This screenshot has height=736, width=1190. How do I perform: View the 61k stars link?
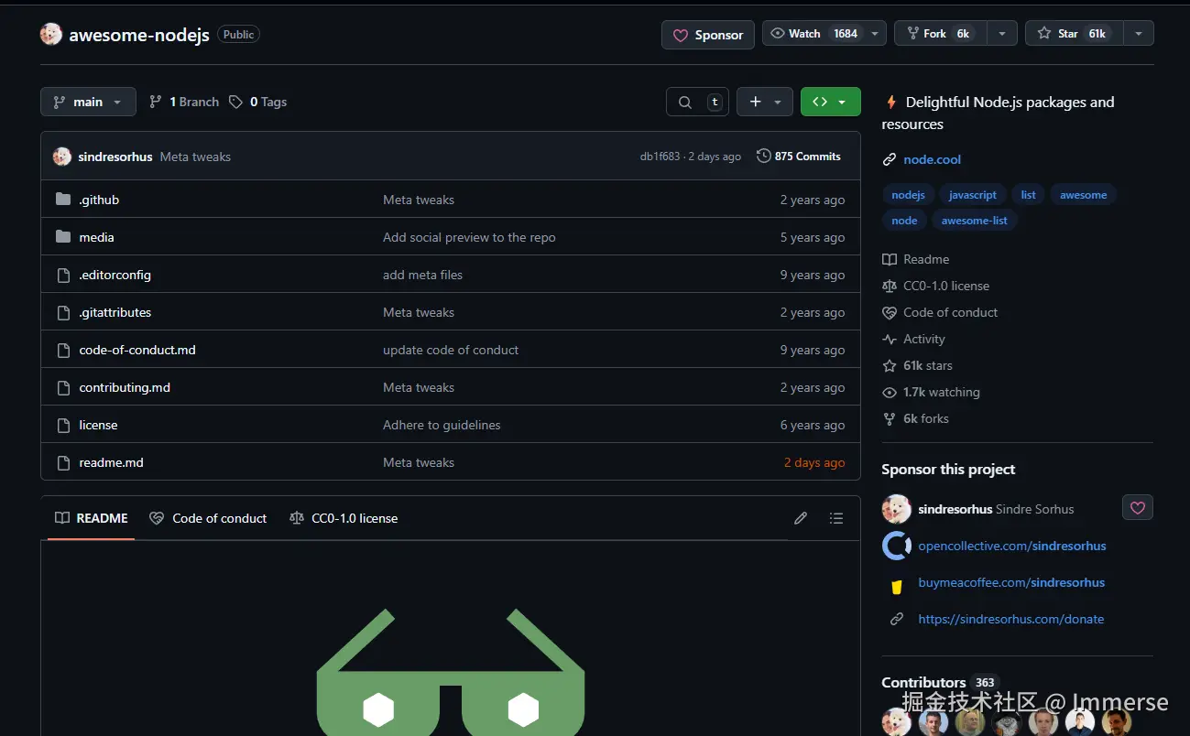[918, 365]
